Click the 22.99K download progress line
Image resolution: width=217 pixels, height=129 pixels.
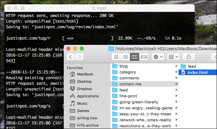(93, 38)
